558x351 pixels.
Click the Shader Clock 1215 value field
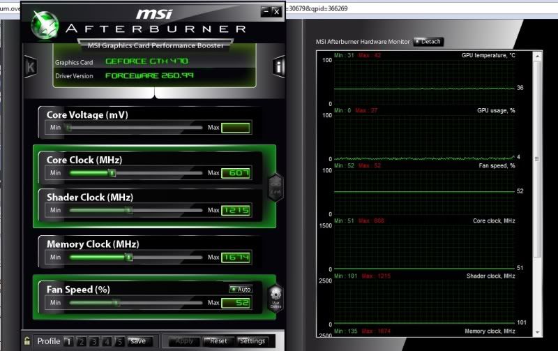point(236,211)
